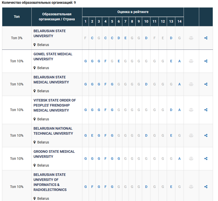Click grade E in column 2 for National Technical University

[92, 135]
